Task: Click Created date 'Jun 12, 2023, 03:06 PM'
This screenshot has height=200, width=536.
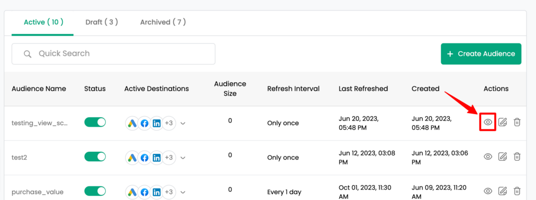Action: pos(440,158)
